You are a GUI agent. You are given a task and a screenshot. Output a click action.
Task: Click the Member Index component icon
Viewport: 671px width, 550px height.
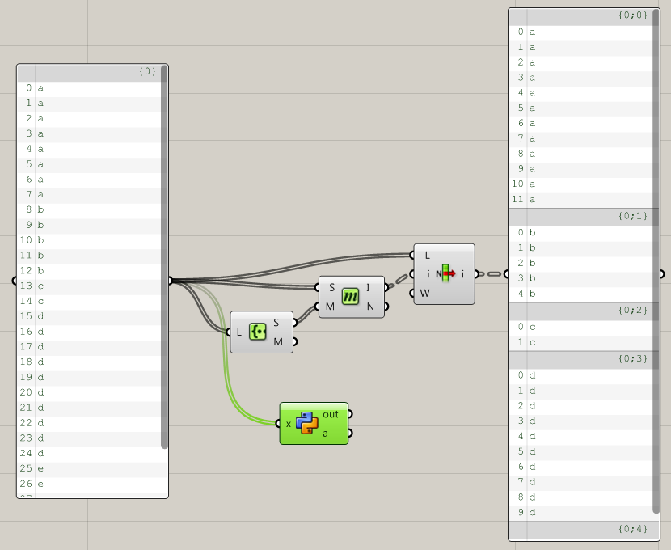click(350, 296)
